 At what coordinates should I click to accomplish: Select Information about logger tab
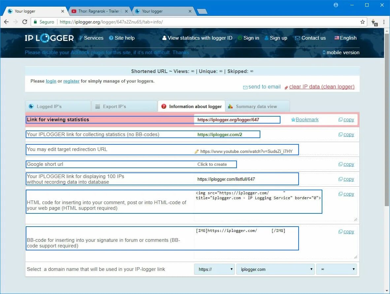point(191,106)
